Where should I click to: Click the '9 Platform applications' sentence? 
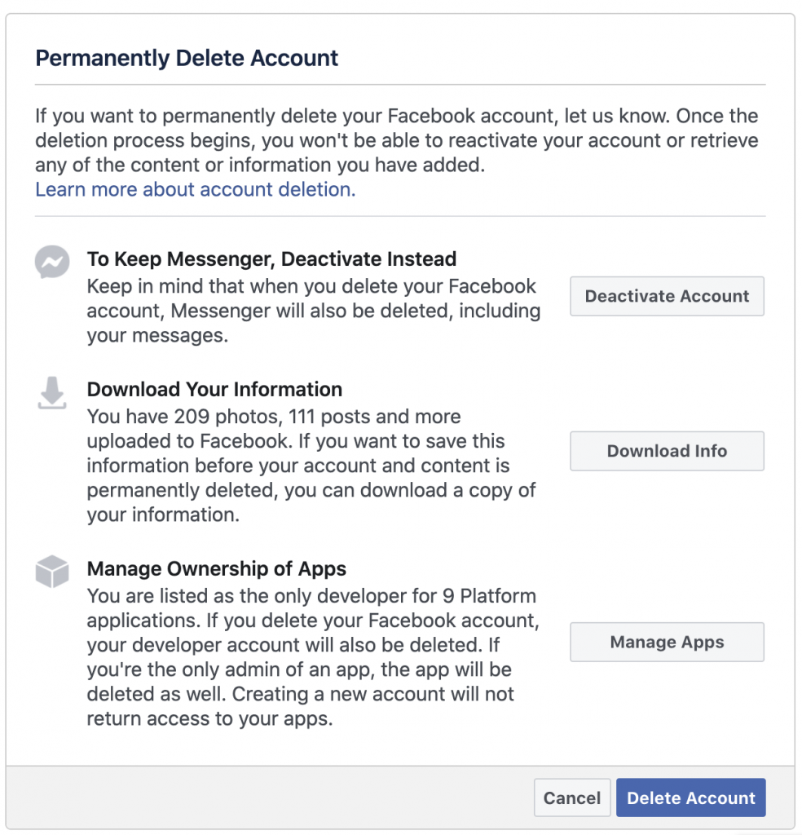pyautogui.click(x=311, y=608)
